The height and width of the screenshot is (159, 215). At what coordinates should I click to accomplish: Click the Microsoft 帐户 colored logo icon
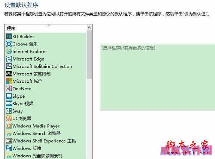click(x=9, y=81)
